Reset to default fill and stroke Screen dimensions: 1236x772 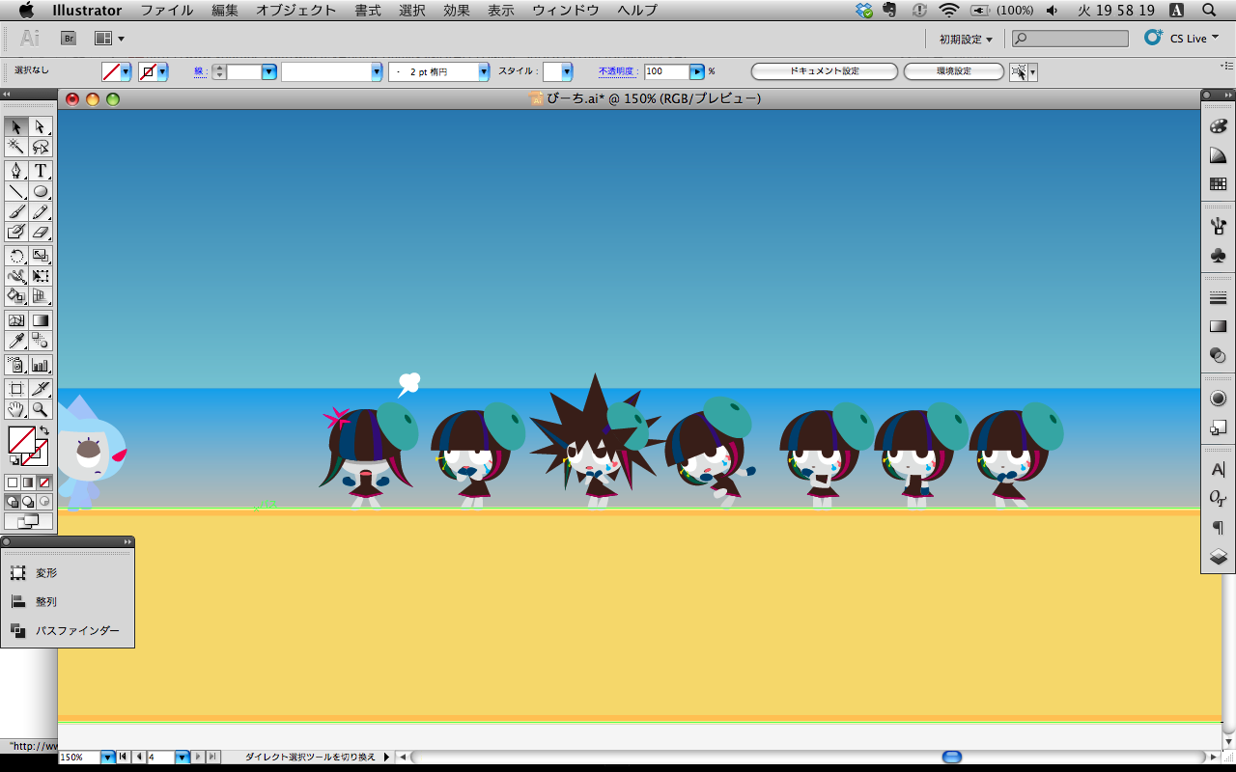[14, 460]
